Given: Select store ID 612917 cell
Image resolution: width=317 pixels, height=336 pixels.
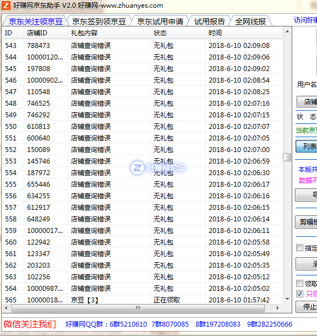Looking at the screenshot, I should pos(39,208).
